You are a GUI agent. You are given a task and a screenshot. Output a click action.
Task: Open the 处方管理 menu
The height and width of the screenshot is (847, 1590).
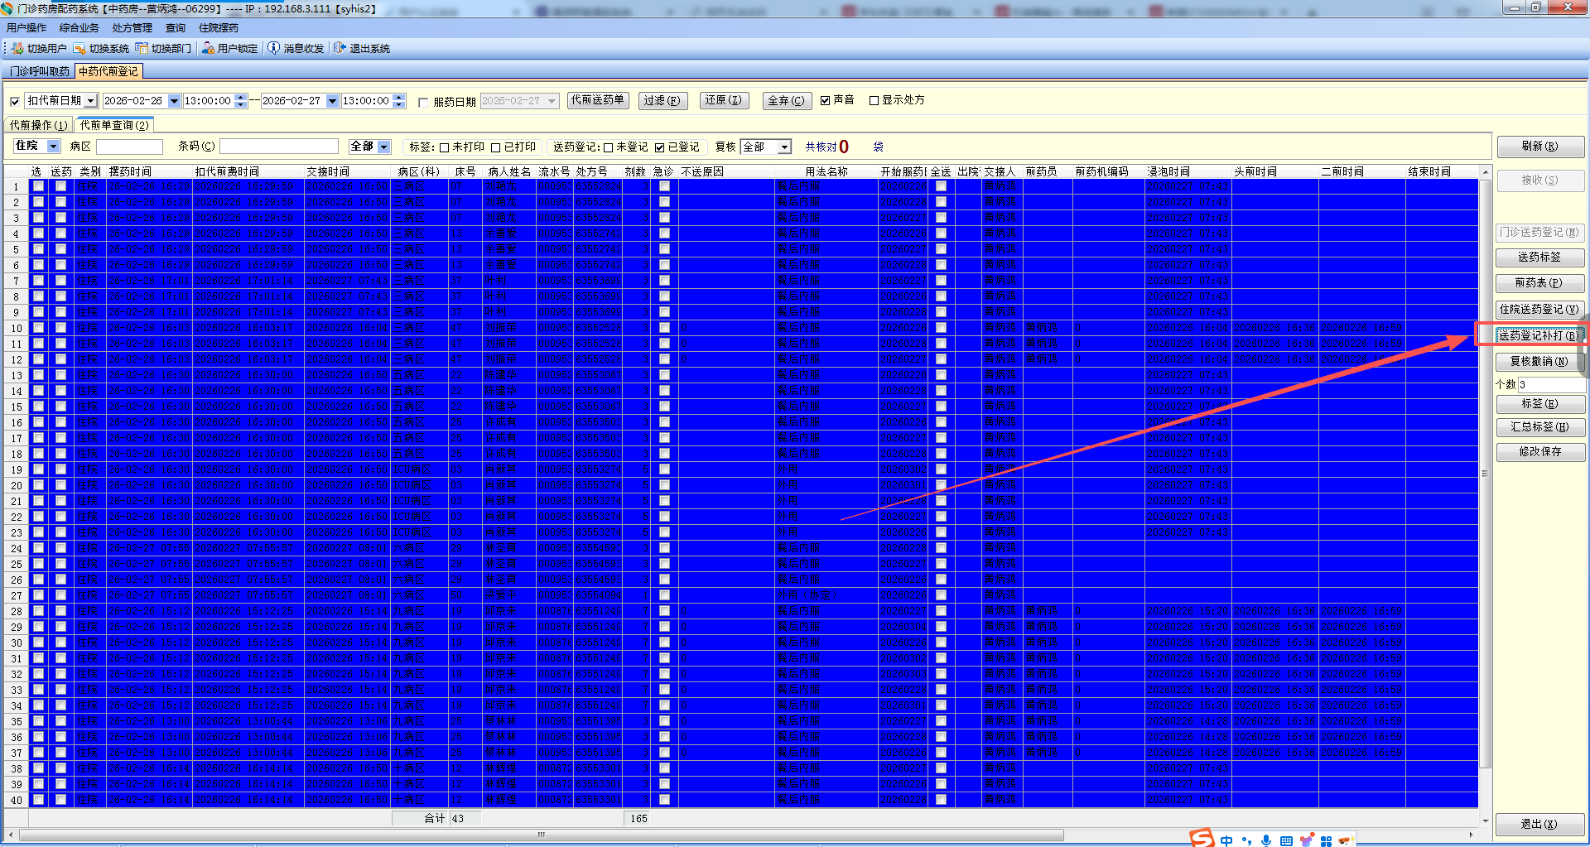coord(132,28)
